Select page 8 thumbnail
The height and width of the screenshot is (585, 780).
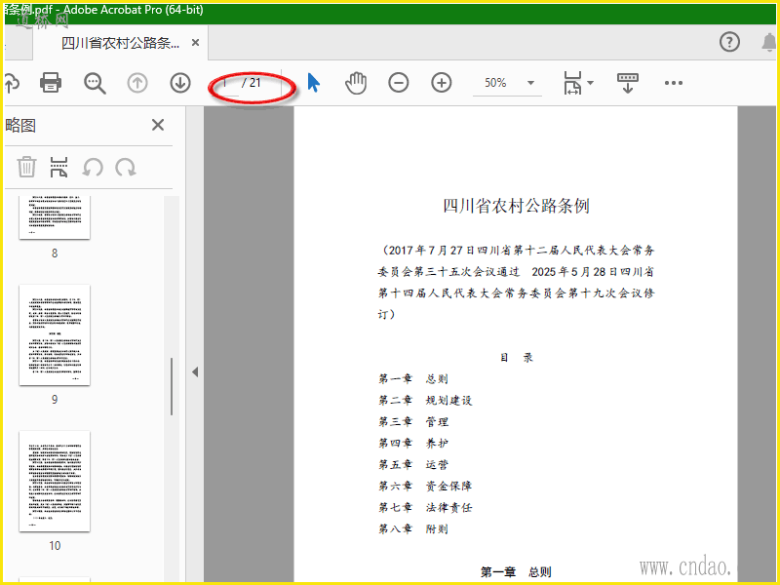55,217
